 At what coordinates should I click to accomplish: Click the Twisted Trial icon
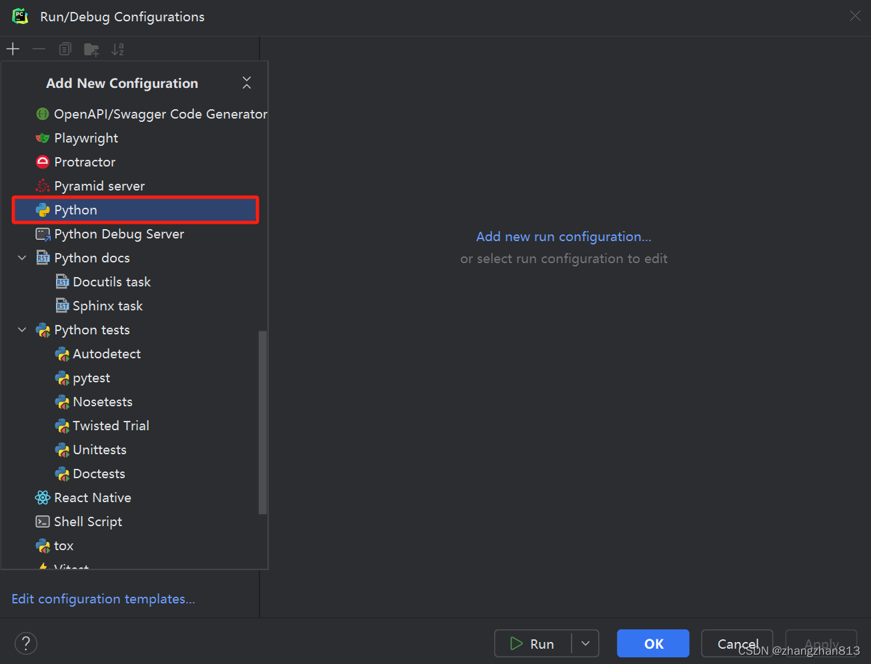point(62,426)
